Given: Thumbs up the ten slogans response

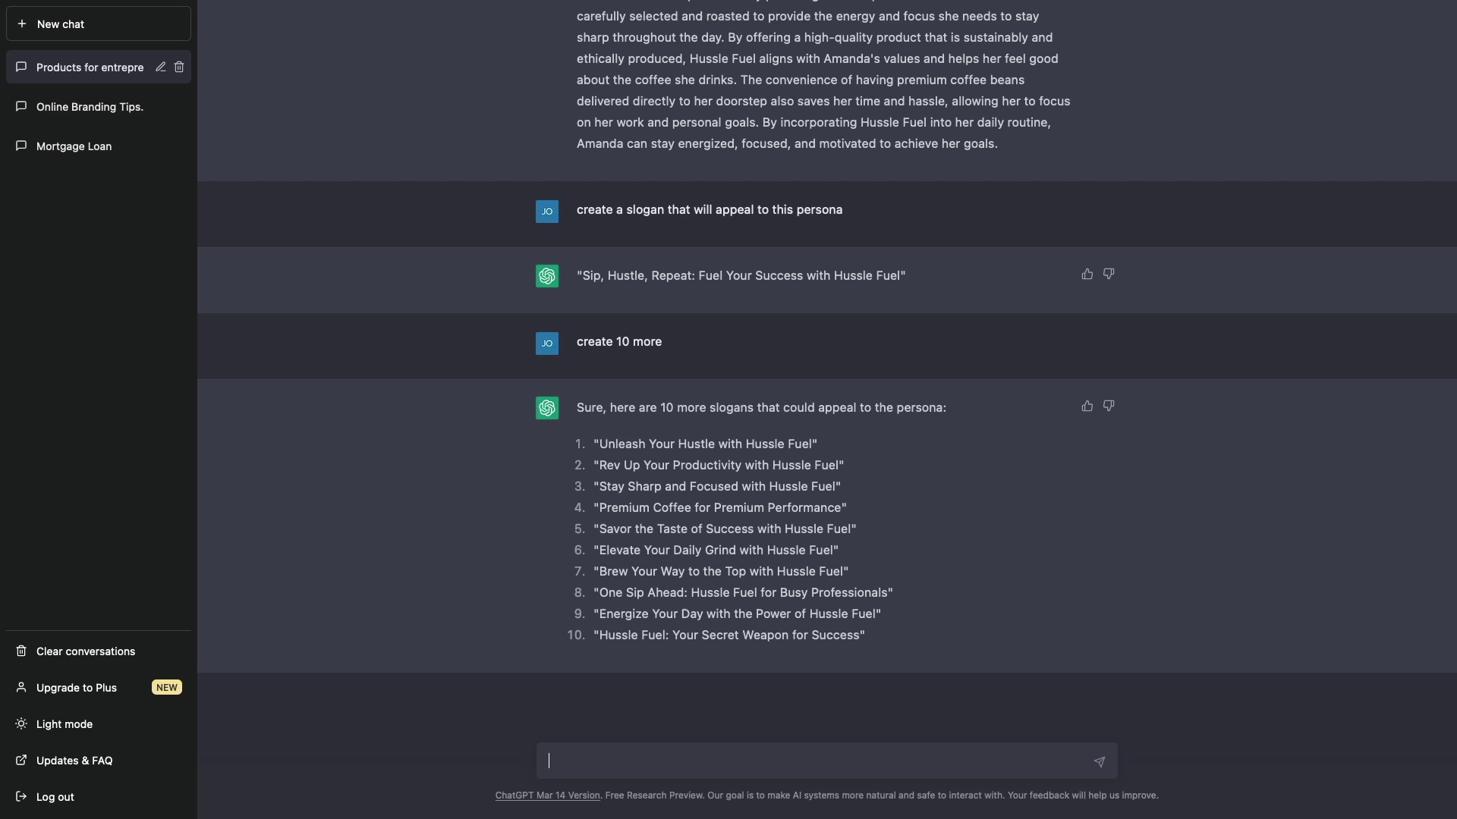Looking at the screenshot, I should [x=1087, y=406].
